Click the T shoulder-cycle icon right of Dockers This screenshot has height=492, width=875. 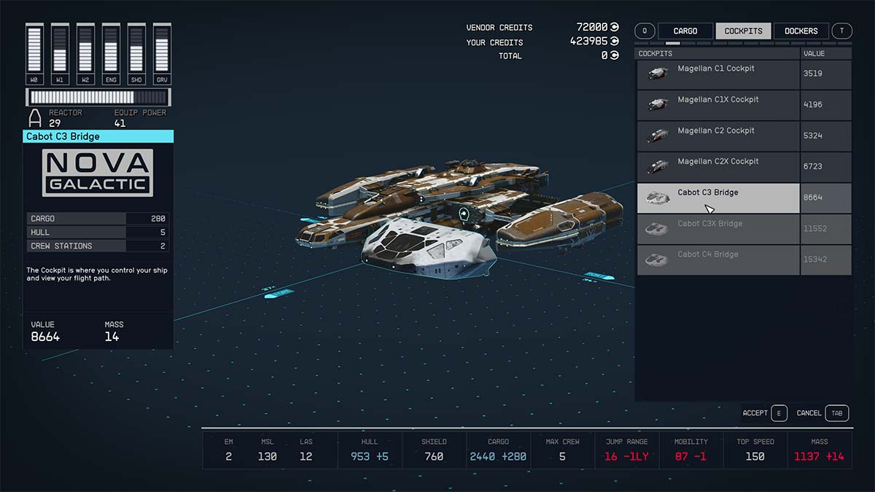click(842, 31)
